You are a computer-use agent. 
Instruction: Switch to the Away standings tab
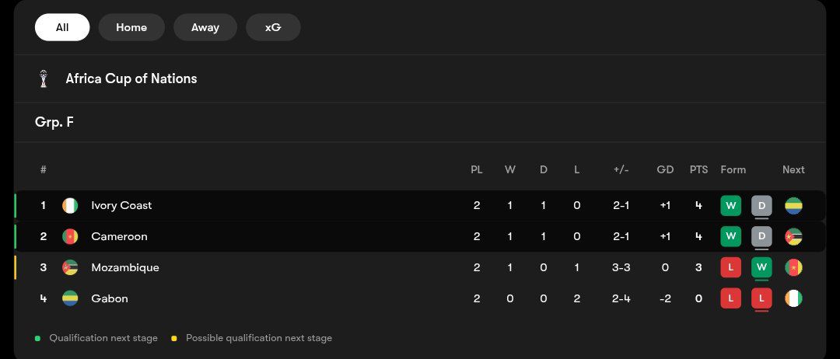pos(205,27)
